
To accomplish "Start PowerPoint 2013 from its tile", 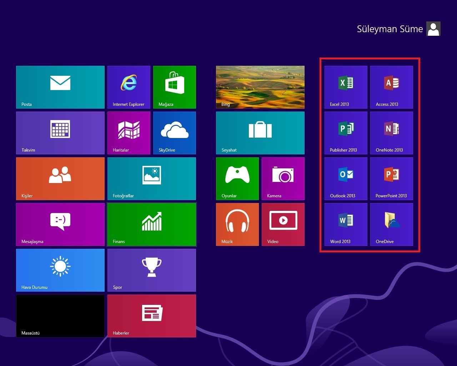I will [391, 178].
